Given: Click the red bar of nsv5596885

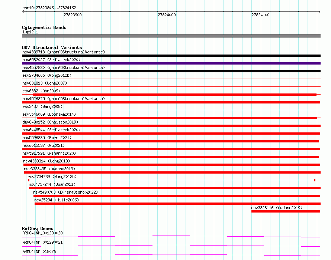Looking at the screenshot, I should (171, 141).
